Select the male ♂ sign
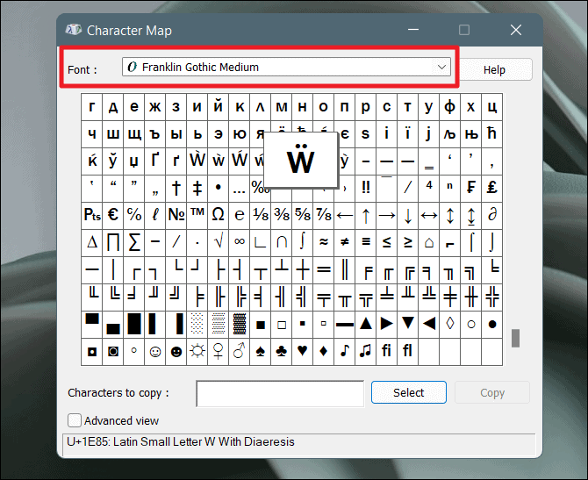The height and width of the screenshot is (480, 588). point(240,351)
